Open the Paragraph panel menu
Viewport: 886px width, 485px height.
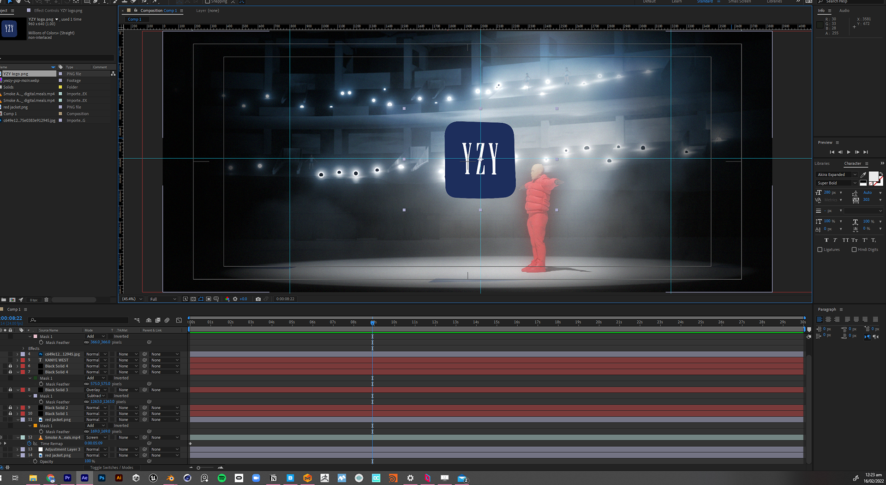click(841, 310)
